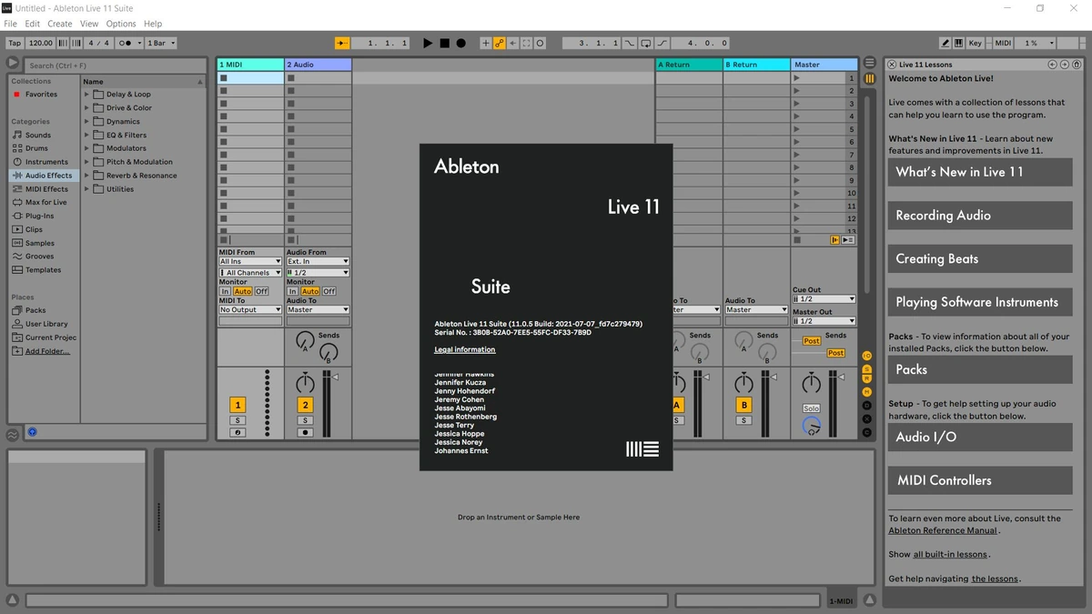This screenshot has width=1092, height=614.
Task: Solo track 2 with S button
Action: (x=305, y=420)
